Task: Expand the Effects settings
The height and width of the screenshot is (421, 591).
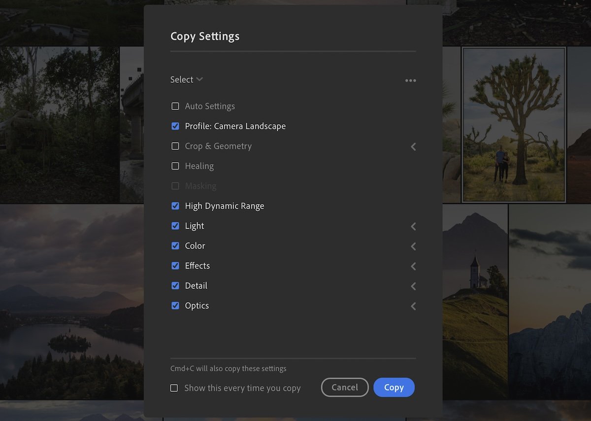Action: pos(413,266)
